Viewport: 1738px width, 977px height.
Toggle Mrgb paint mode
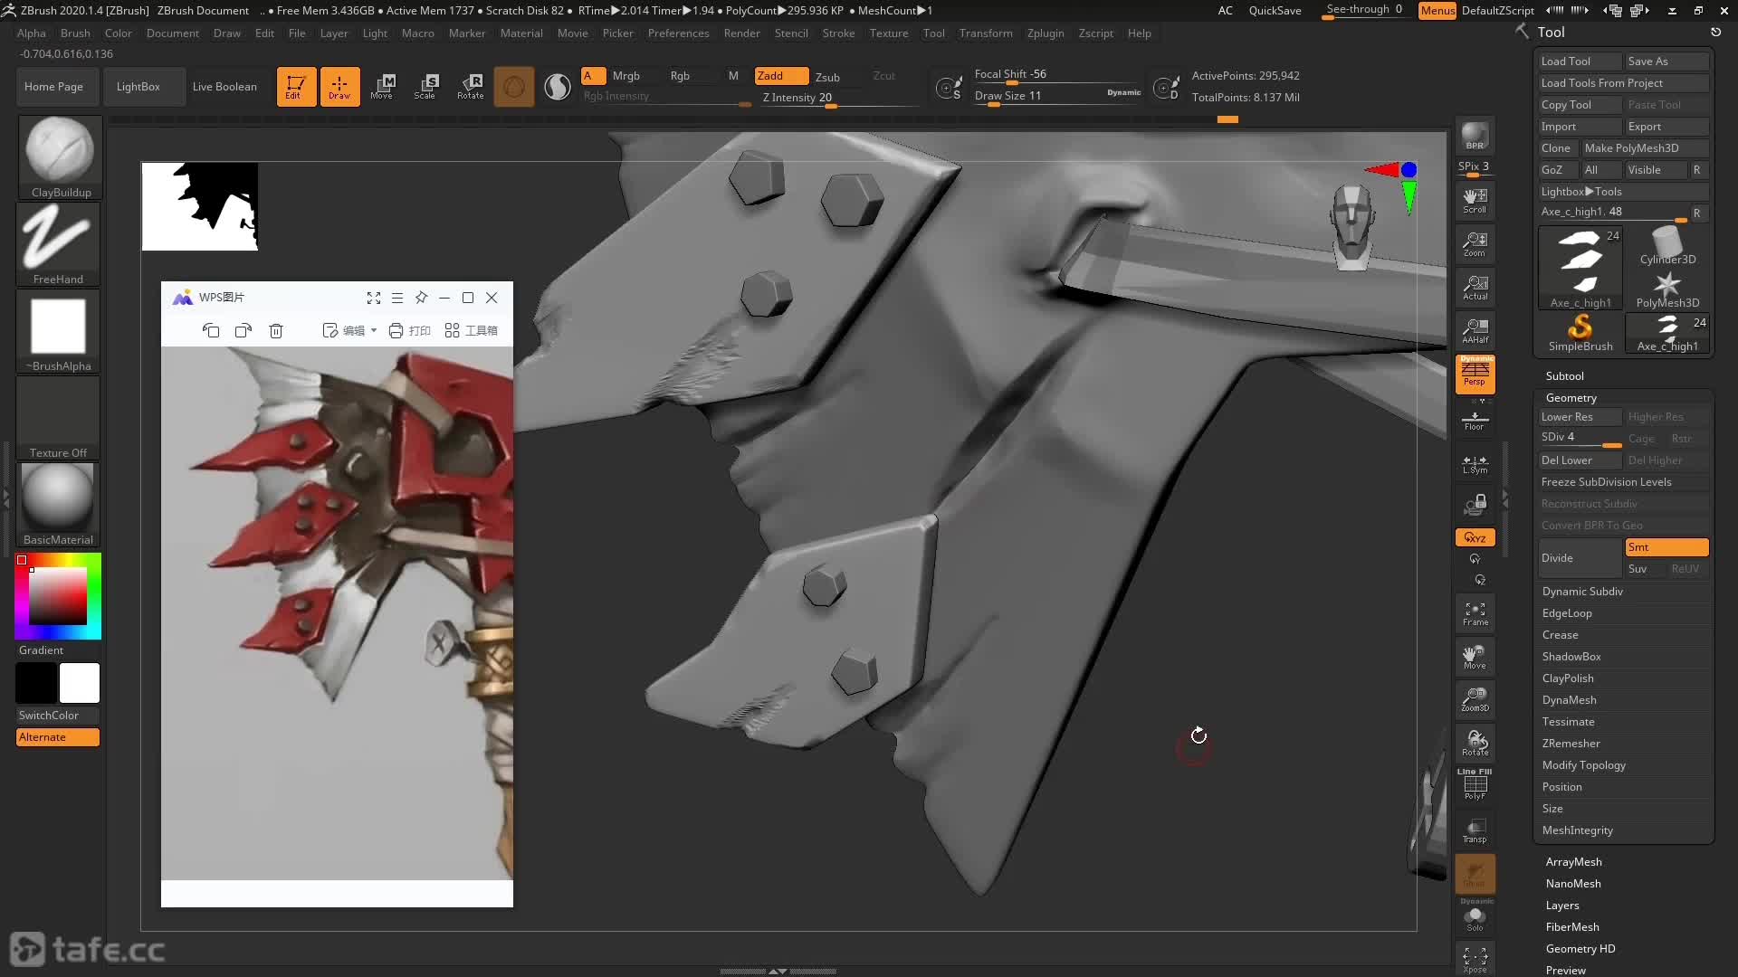(626, 76)
